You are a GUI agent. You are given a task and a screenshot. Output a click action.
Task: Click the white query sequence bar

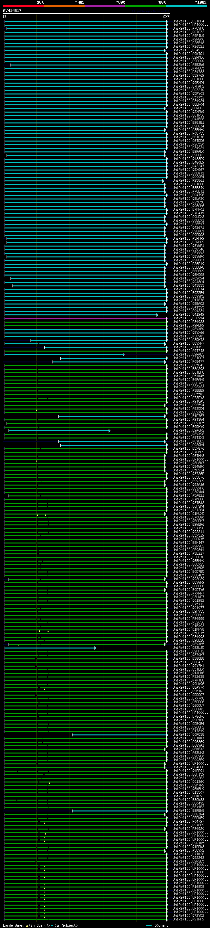[87, 14]
